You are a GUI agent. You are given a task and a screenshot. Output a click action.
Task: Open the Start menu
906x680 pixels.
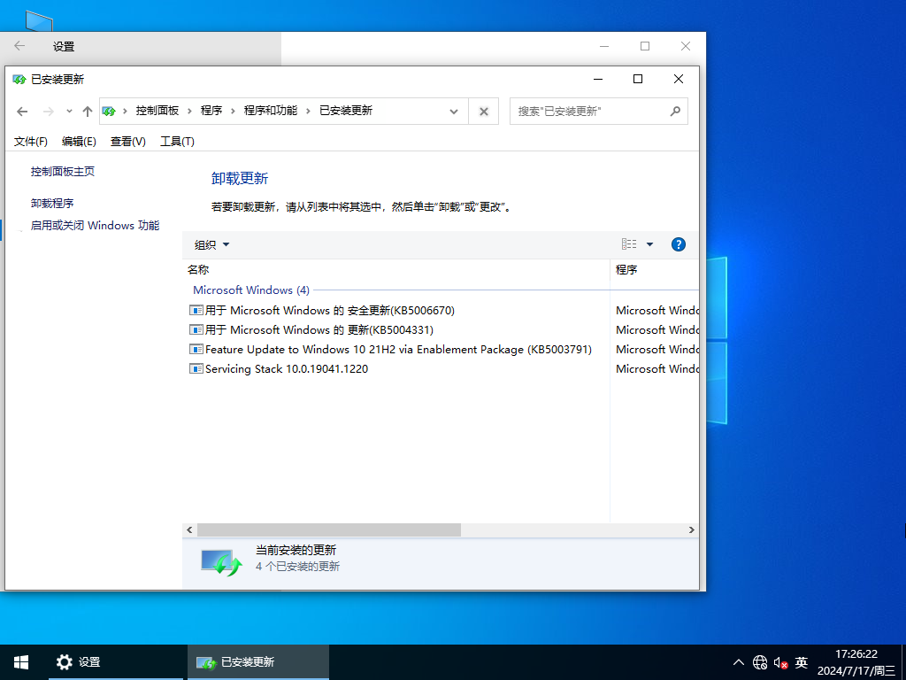point(20,661)
